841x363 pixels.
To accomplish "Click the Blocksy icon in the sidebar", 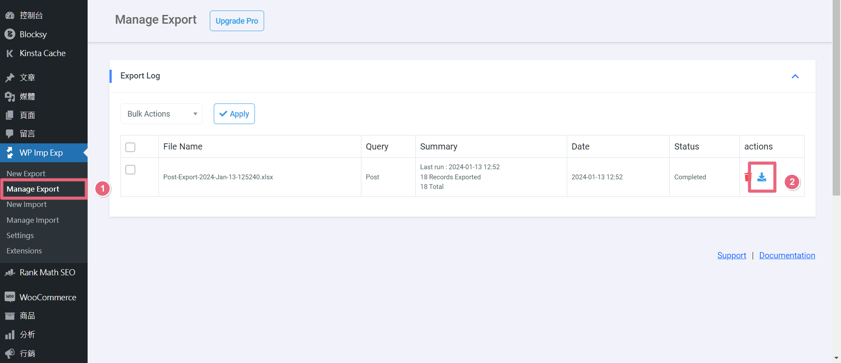I will click(10, 34).
